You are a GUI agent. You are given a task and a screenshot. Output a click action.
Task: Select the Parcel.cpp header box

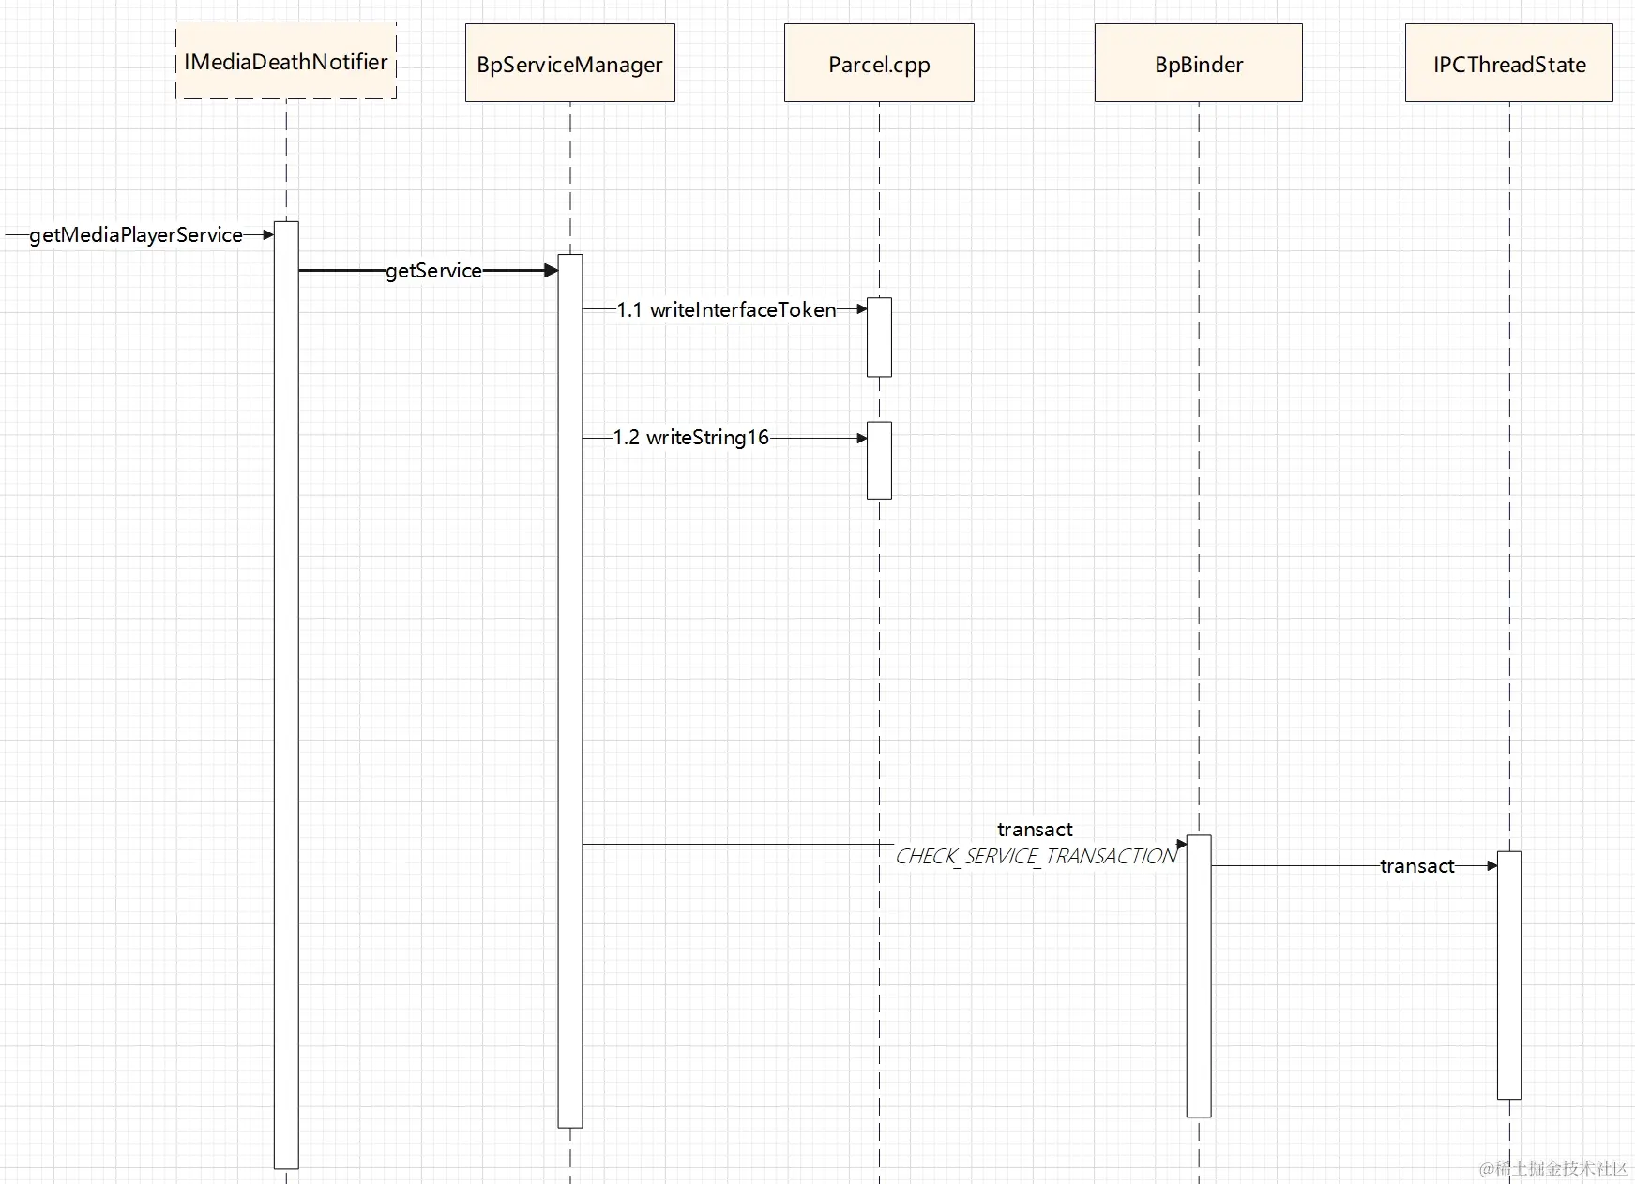pos(879,63)
